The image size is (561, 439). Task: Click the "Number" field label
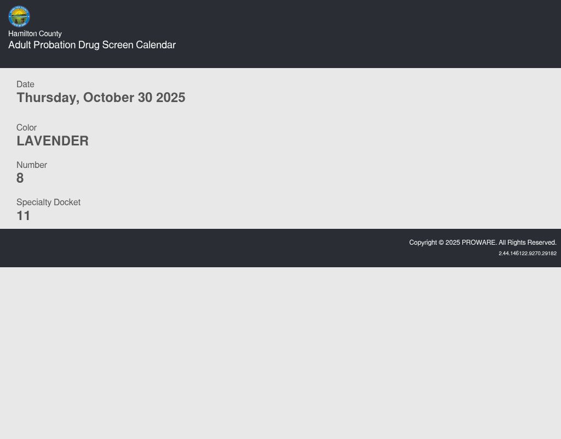(x=32, y=165)
